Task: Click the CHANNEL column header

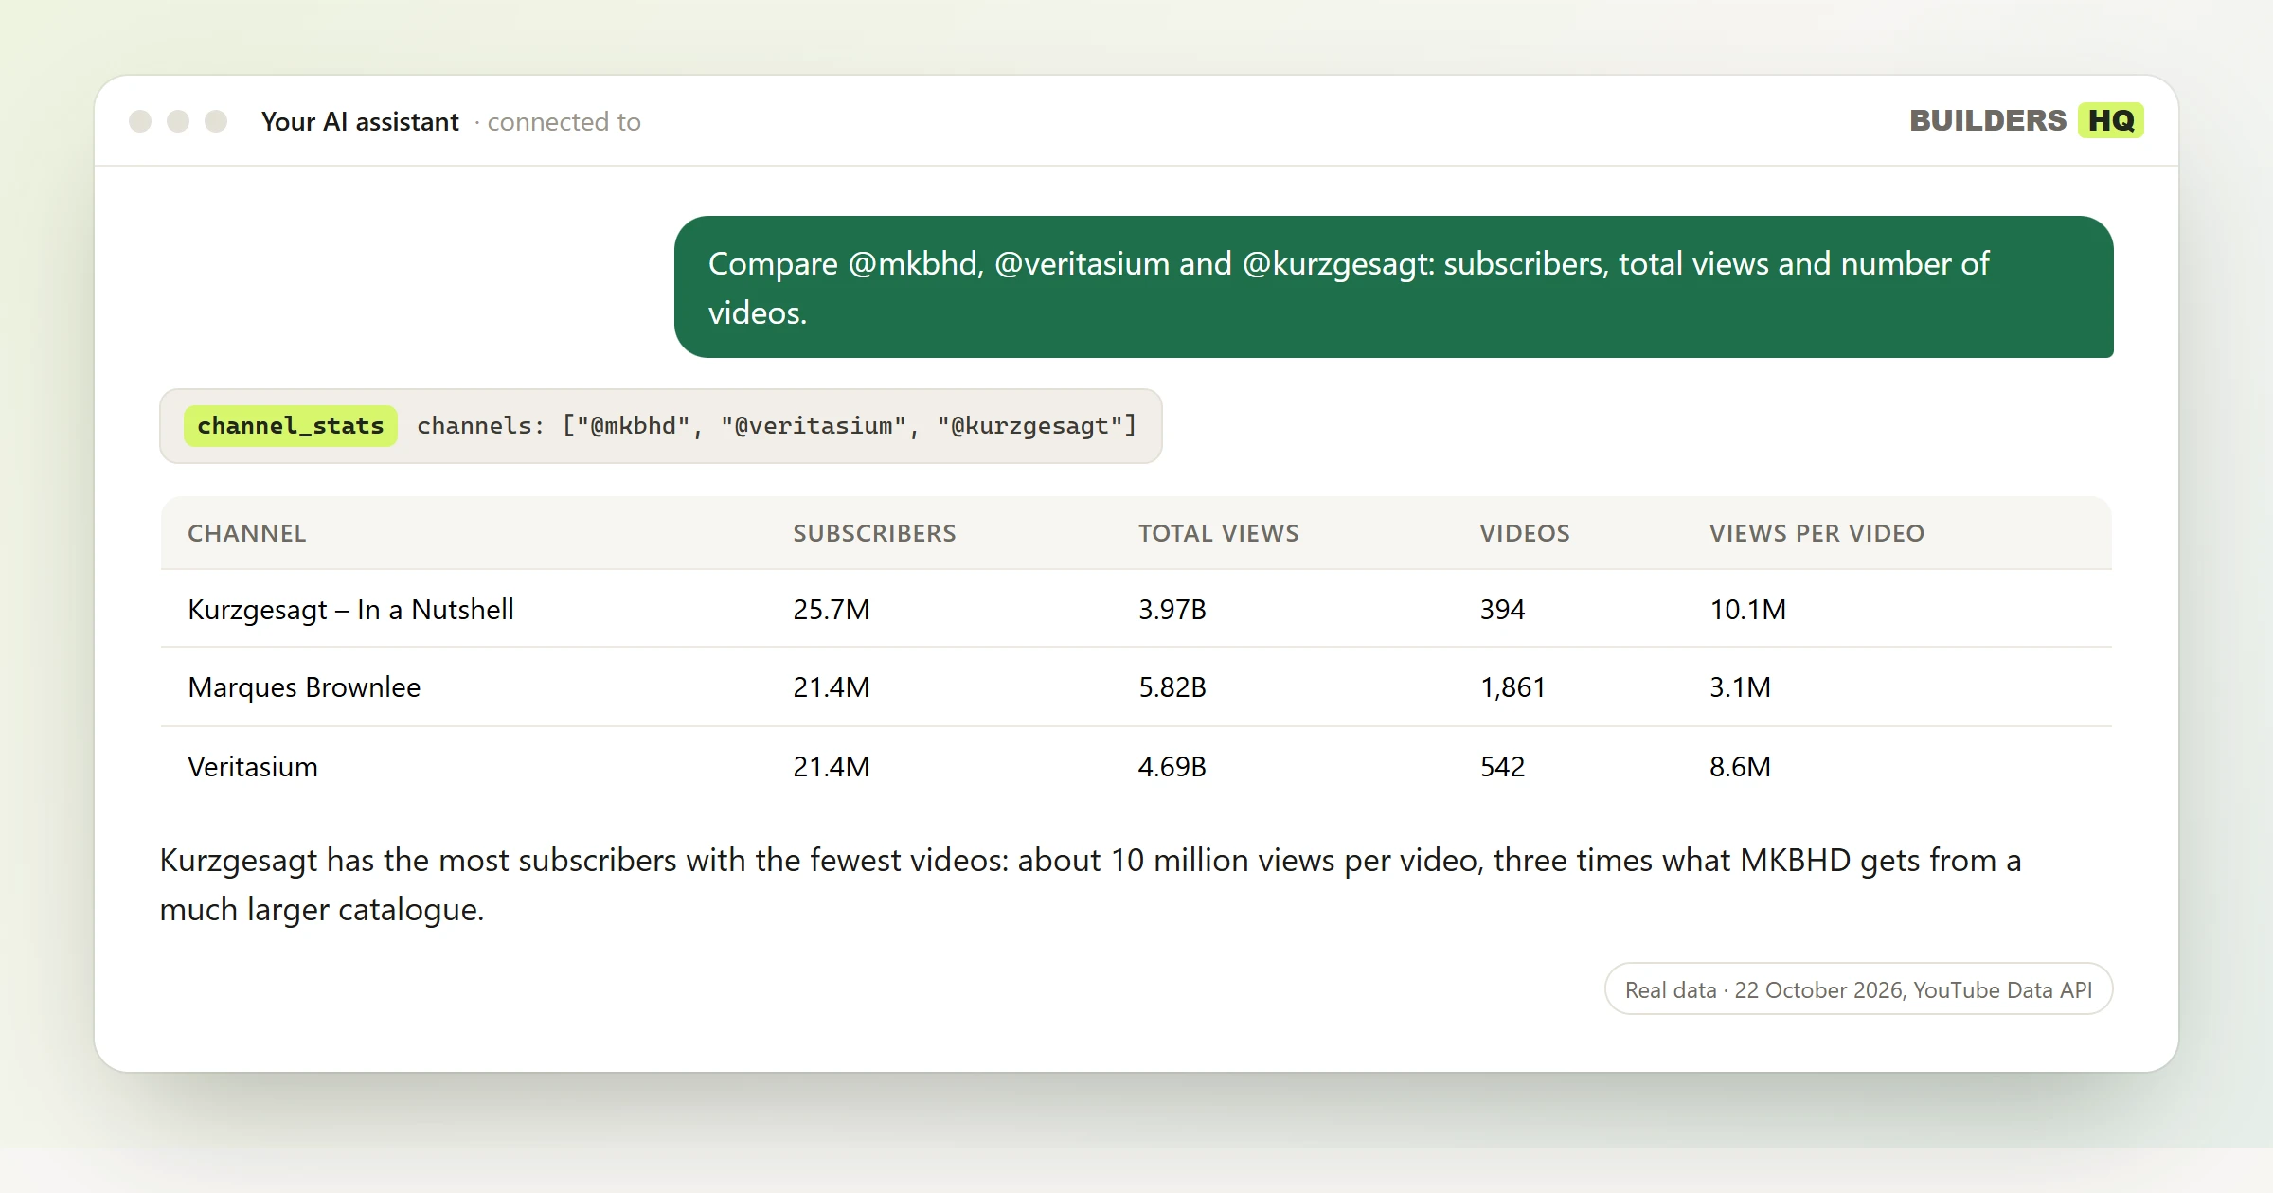Action: (x=247, y=533)
